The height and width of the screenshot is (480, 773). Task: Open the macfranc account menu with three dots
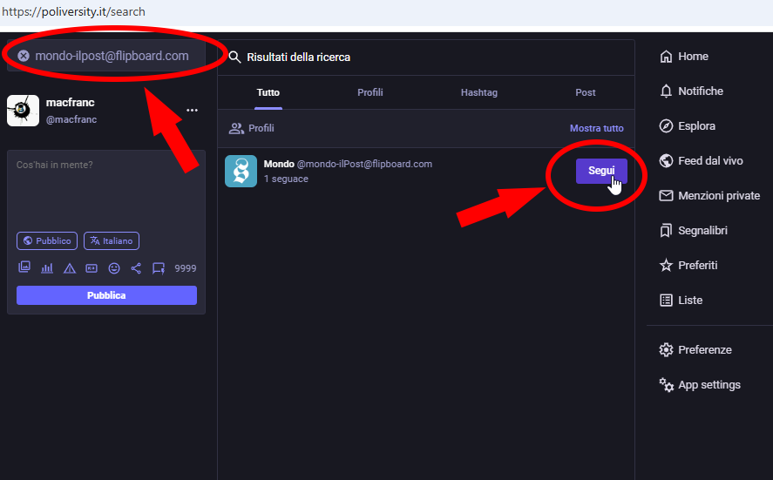[x=193, y=111]
